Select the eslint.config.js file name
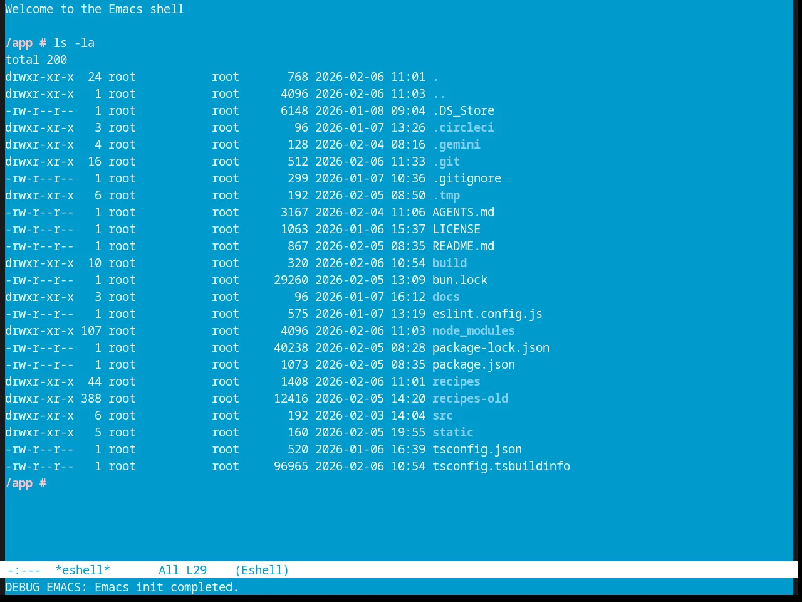Viewport: 802px width, 602px height. (487, 314)
